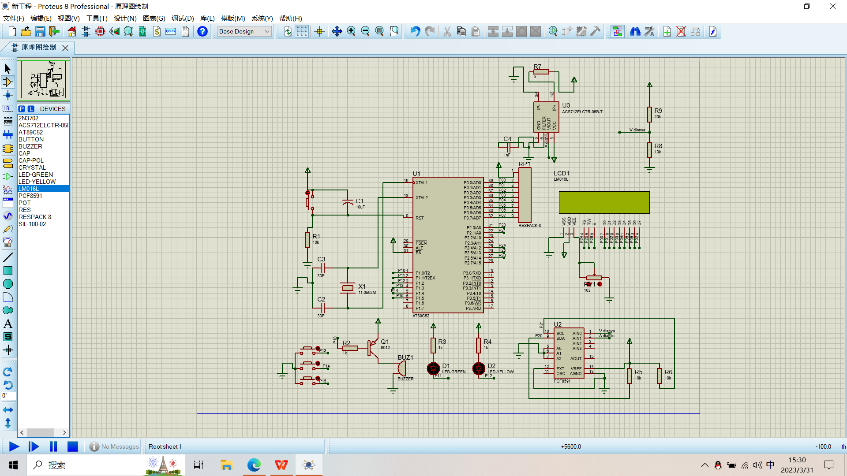Select the Subcircuit mode tool
The width and height of the screenshot is (847, 476).
pyautogui.click(x=7, y=149)
